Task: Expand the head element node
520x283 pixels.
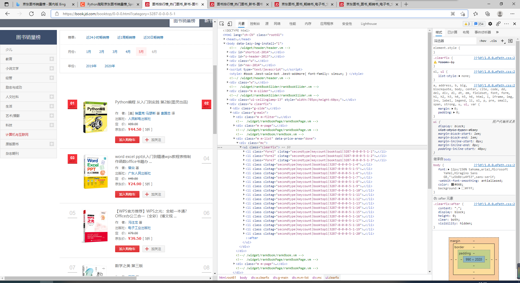Action: (224, 39)
